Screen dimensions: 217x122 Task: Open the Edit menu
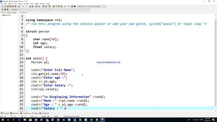click(x=5, y=4)
